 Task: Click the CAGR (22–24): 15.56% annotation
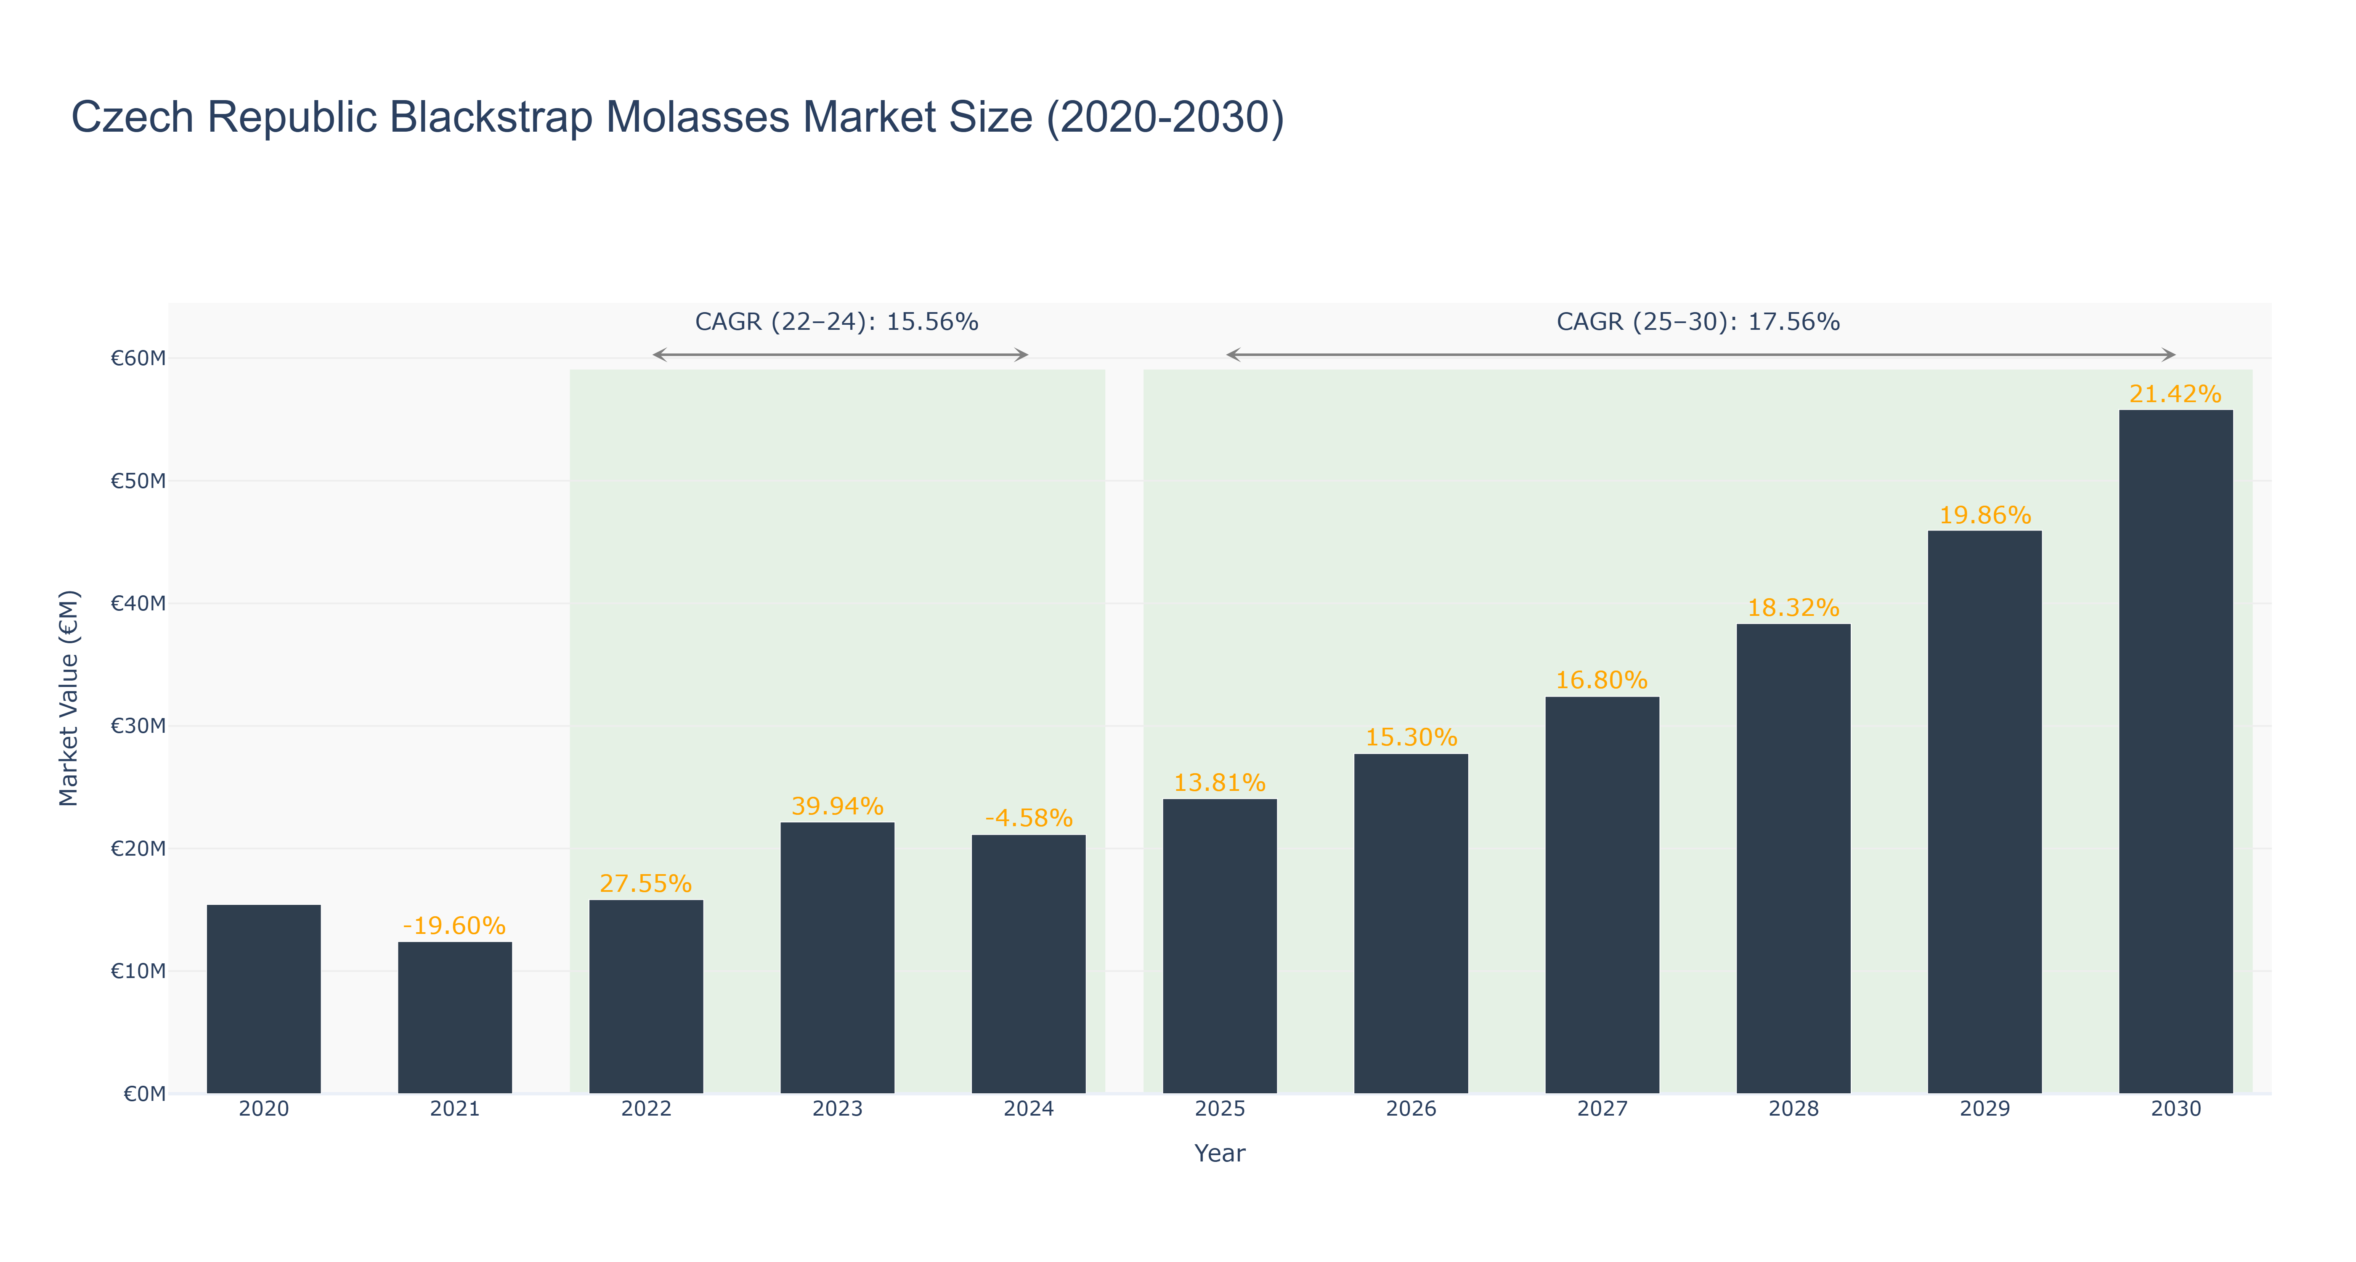[x=837, y=322]
